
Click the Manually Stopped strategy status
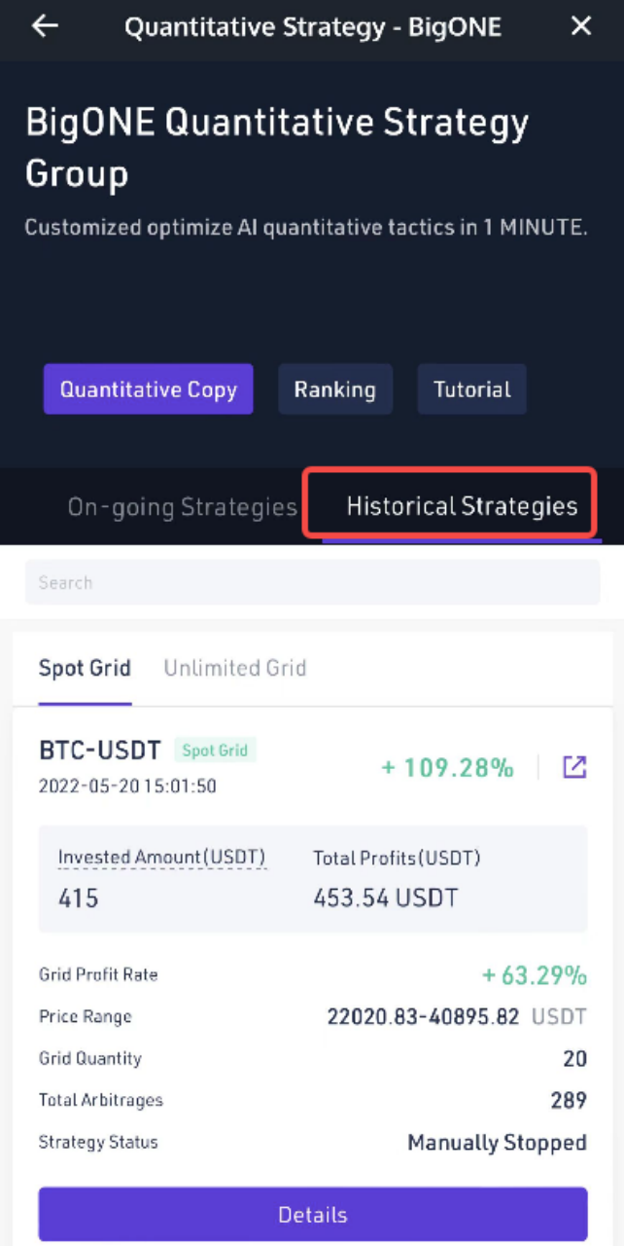tap(497, 1142)
